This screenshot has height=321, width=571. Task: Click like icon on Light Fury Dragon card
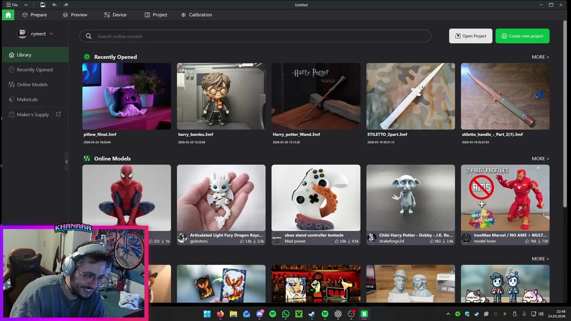coord(242,241)
